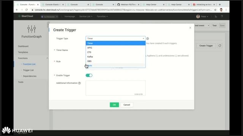
Task: Open Templates in the sidebar
Action: (23, 52)
